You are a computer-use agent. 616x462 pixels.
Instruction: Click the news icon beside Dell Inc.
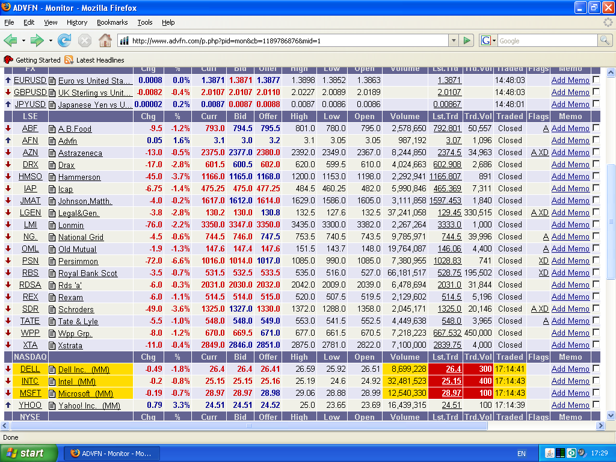[52, 369]
